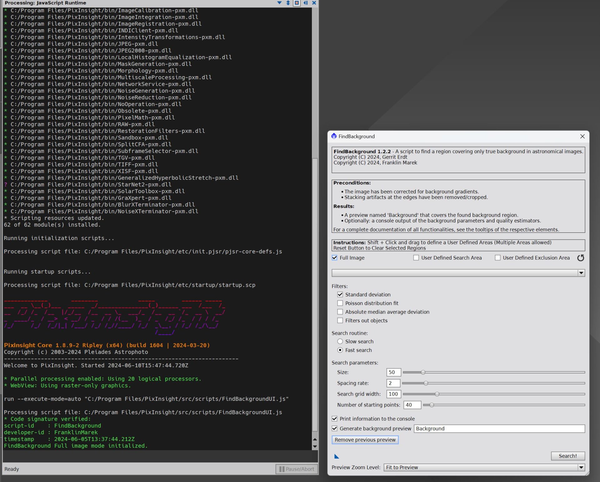The height and width of the screenshot is (482, 600).
Task: Click the Search! button
Action: 567,456
